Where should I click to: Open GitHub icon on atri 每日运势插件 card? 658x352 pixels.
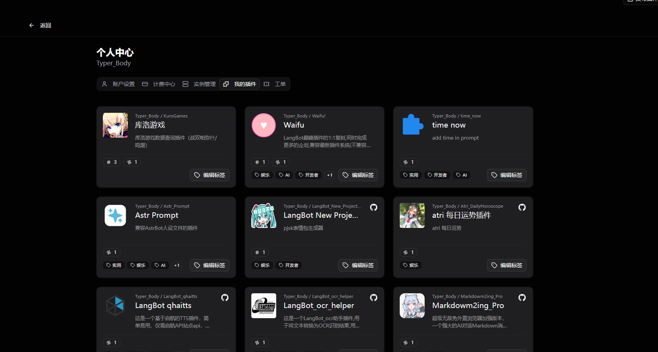tap(522, 207)
